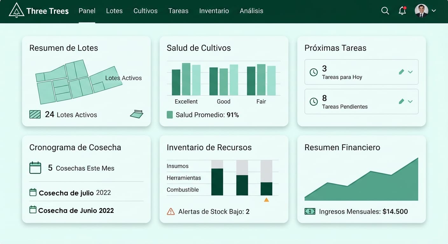Image resolution: width=448 pixels, height=244 pixels.
Task: Open the search magnifier icon
Action: click(385, 10)
